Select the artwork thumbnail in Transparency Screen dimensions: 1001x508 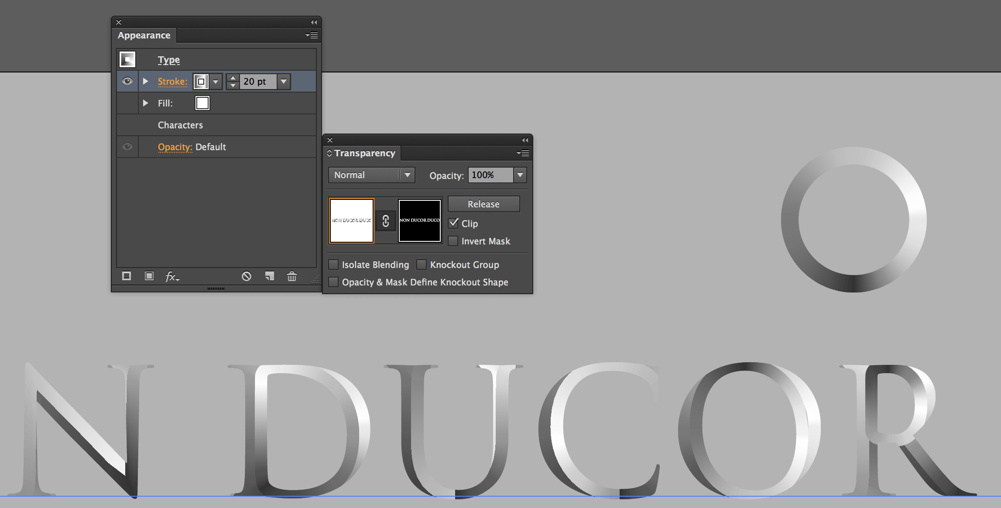352,220
